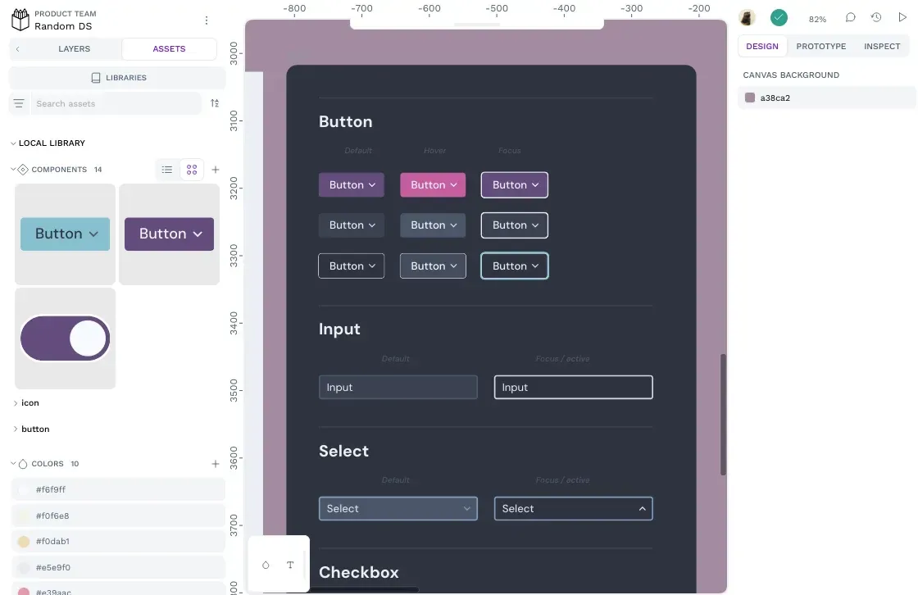Open the 82% zoom level menu
The height and width of the screenshot is (595, 918).
click(817, 20)
